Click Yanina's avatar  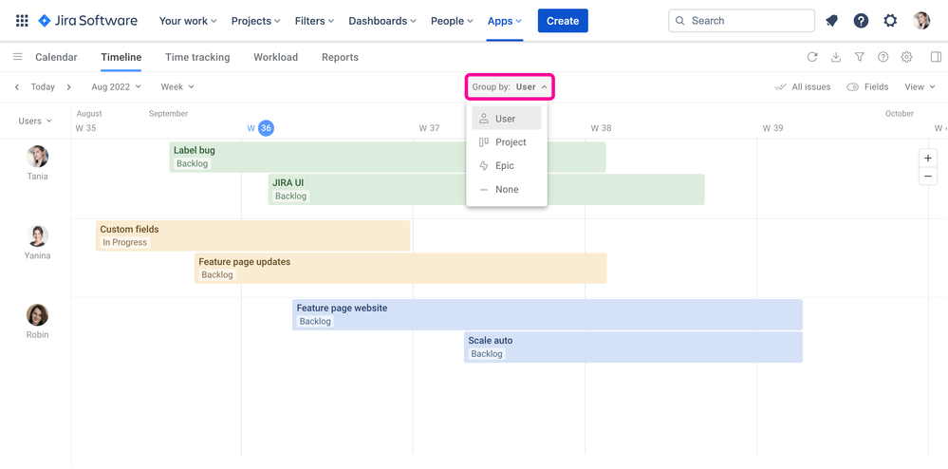[x=38, y=235]
